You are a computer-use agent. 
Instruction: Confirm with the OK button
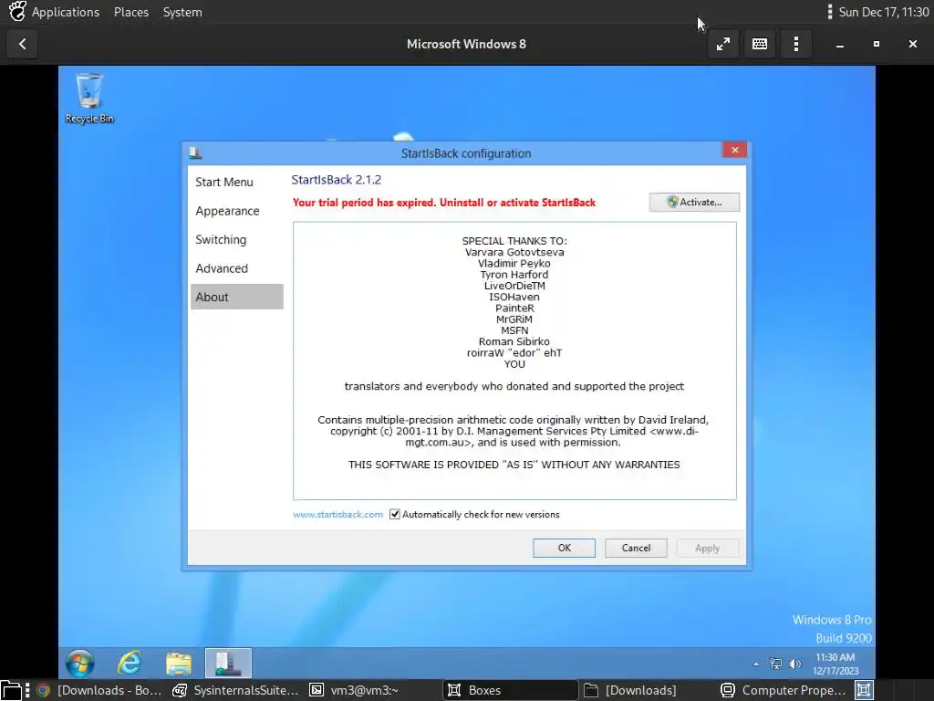click(x=564, y=548)
